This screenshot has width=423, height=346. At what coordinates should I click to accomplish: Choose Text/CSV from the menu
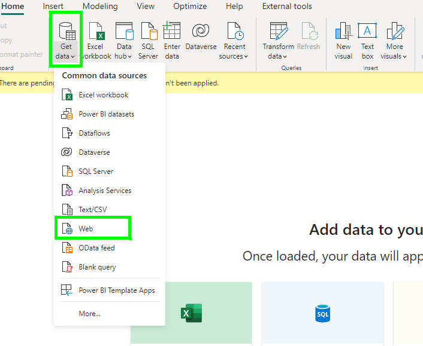tap(110, 210)
